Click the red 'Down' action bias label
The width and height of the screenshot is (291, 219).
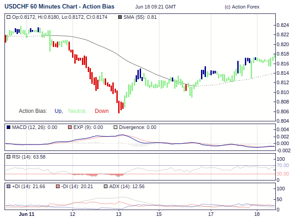102,111
